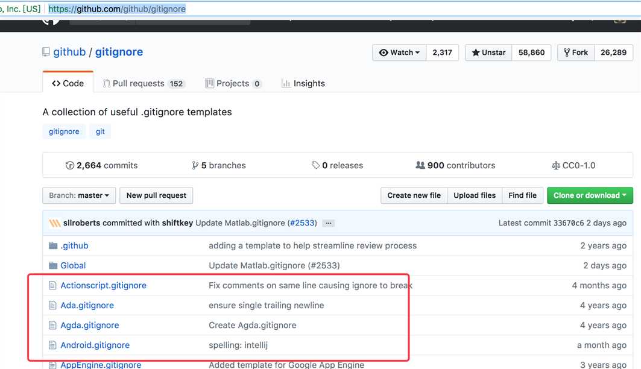Click Upload files button

475,195
